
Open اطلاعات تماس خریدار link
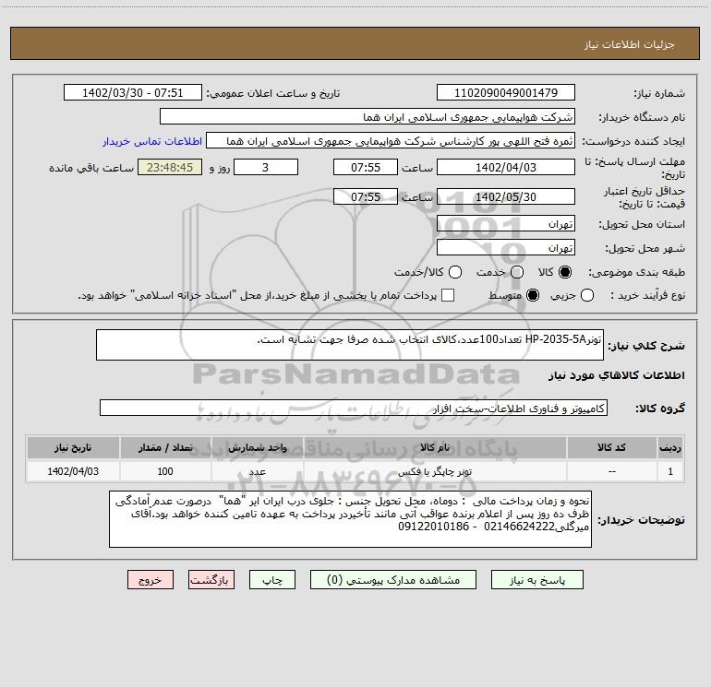(152, 141)
